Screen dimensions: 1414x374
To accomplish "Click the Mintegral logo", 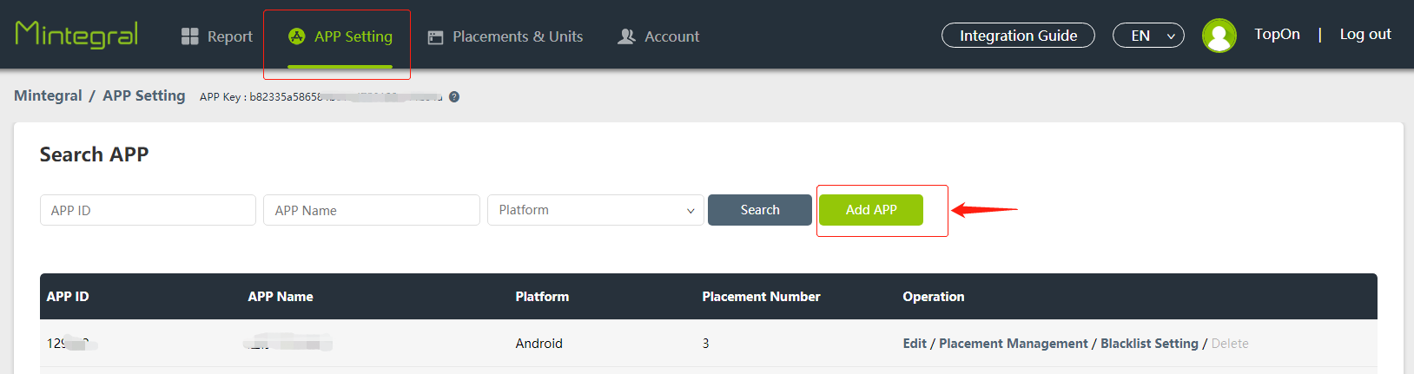I will coord(76,35).
